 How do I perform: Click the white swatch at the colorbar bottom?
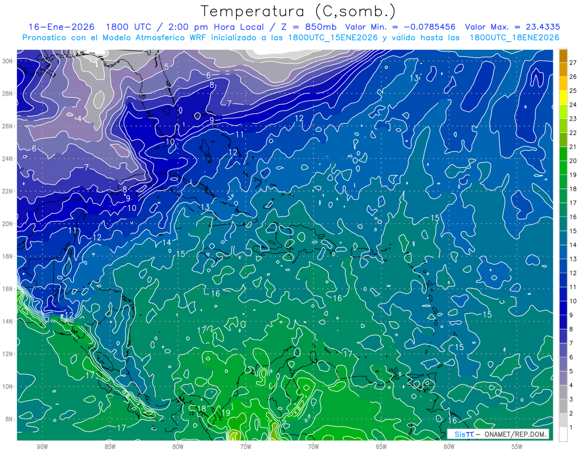[x=563, y=434]
